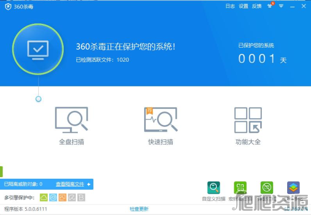Click the 已保护您的系统 label
This screenshot has height=215, width=311.
point(256,46)
